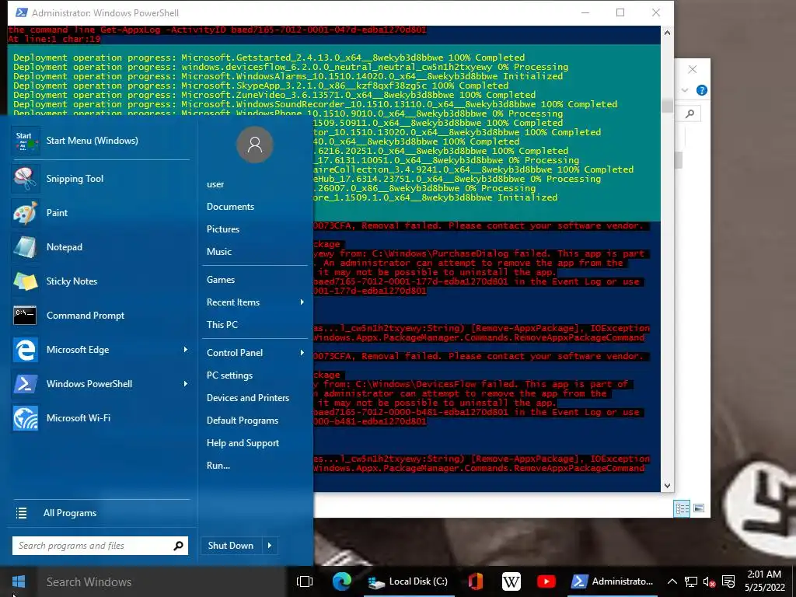Click the user account avatar picture
796x597 pixels.
click(255, 145)
